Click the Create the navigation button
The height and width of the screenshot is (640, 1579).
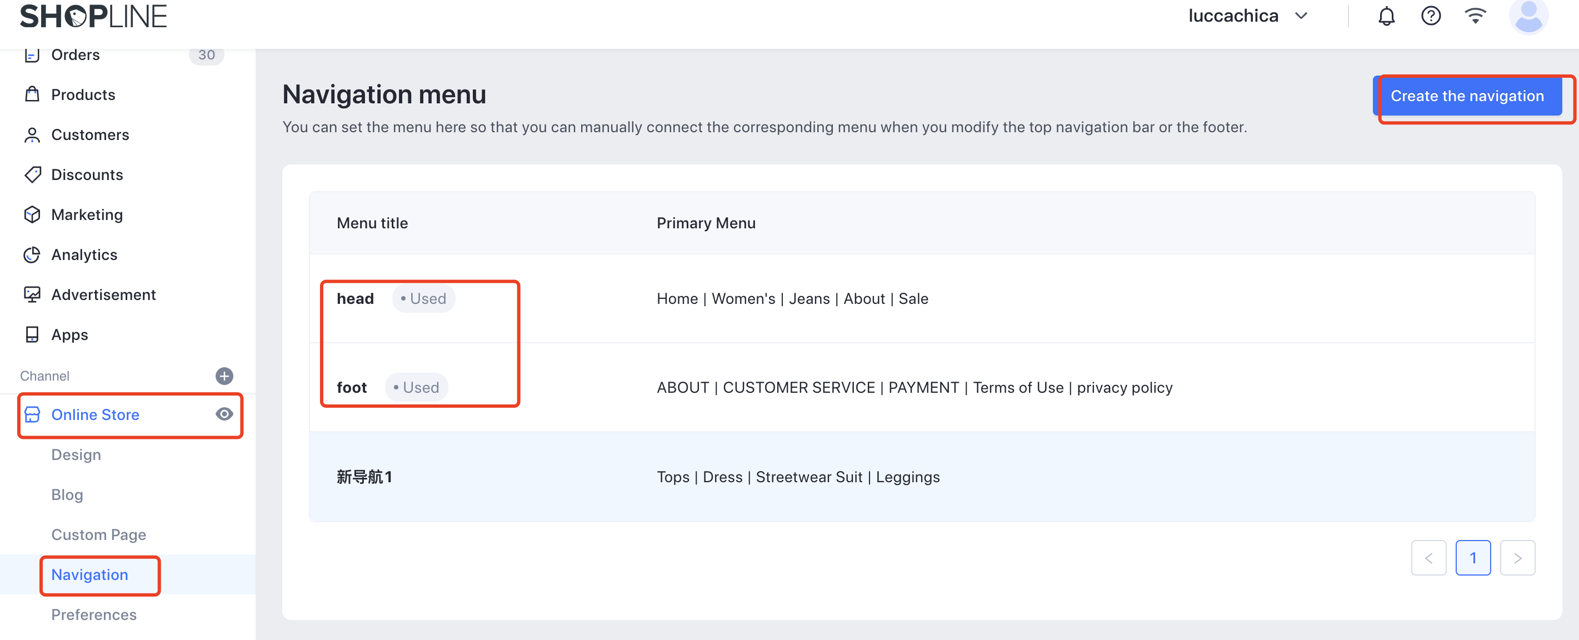pos(1466,96)
